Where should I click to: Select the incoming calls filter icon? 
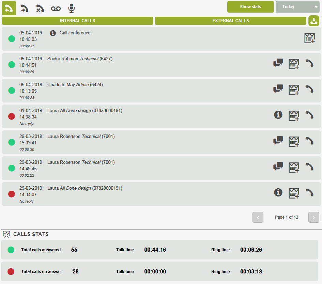(9, 7)
